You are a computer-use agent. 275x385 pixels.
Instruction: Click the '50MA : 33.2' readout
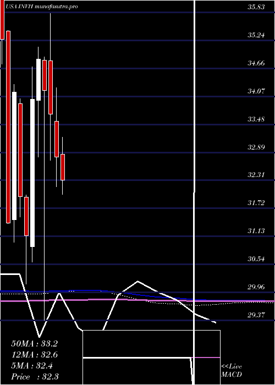pos(34,344)
